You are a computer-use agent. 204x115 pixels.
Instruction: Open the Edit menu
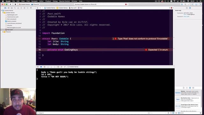tap(18, 1)
